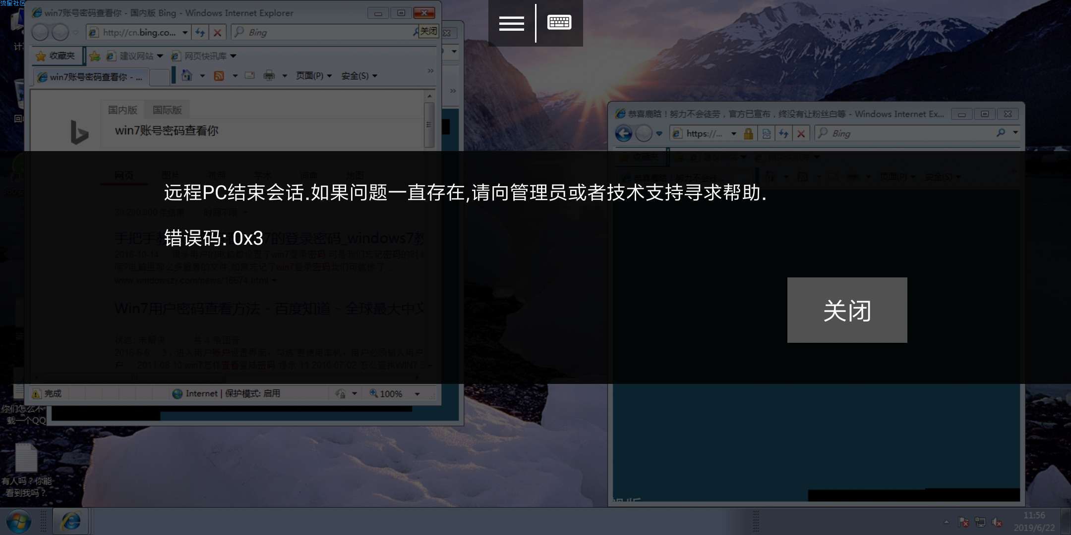Click the printer icon in the left IE window
1071x535 pixels.
point(269,76)
